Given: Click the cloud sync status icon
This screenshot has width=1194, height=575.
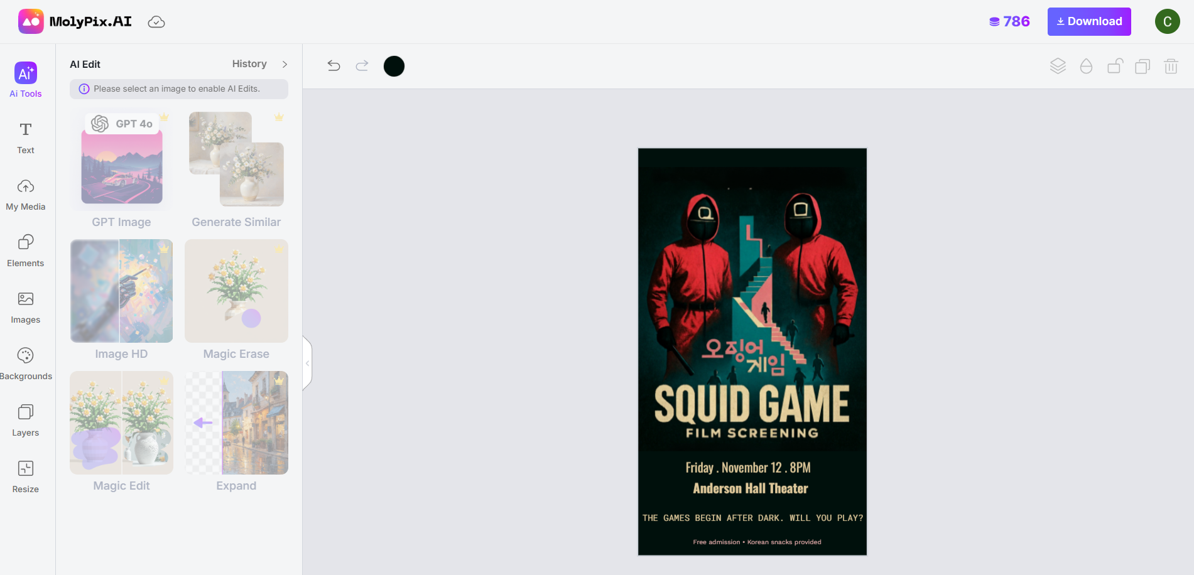Looking at the screenshot, I should coord(156,22).
